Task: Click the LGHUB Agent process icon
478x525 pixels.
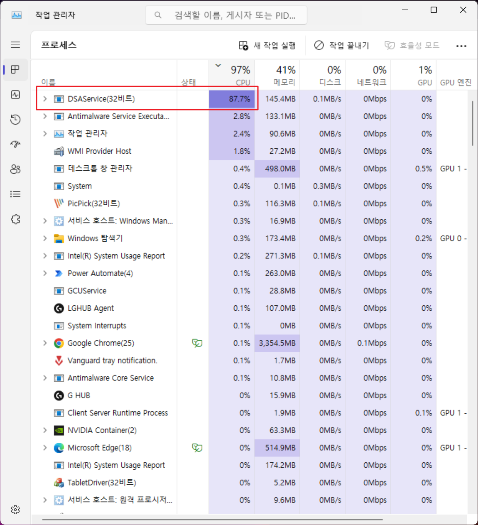Action: click(x=59, y=308)
